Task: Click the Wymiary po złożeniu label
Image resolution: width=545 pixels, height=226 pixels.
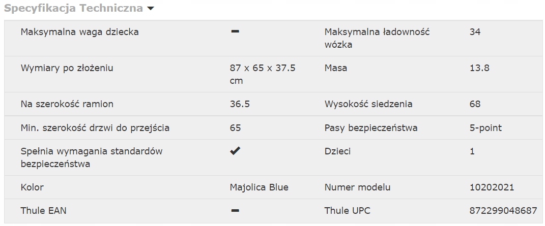Action: click(x=67, y=68)
